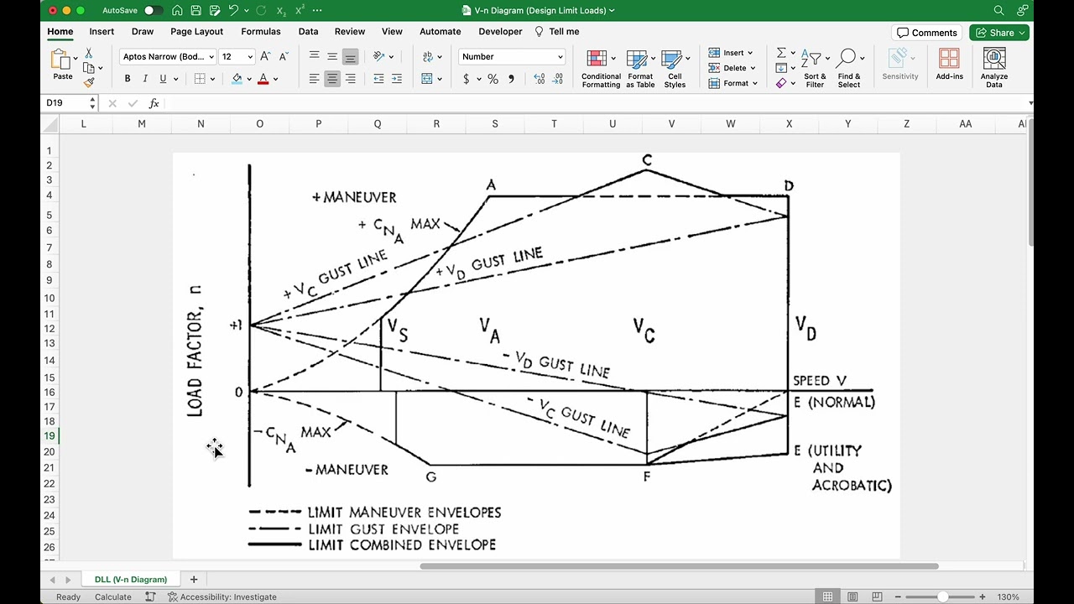The width and height of the screenshot is (1074, 604).
Task: Click the Increase Decimal icon
Action: click(x=539, y=79)
